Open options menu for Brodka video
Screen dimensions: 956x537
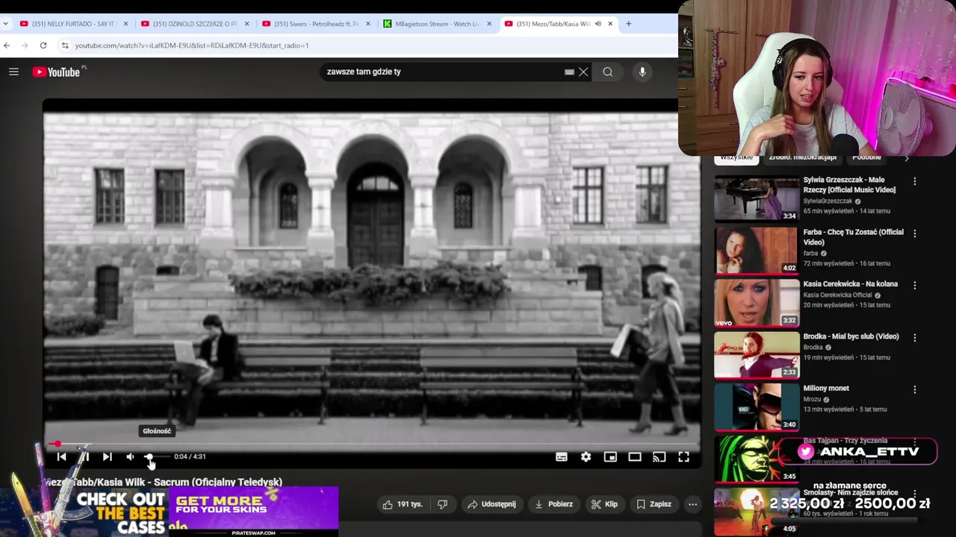pos(915,337)
